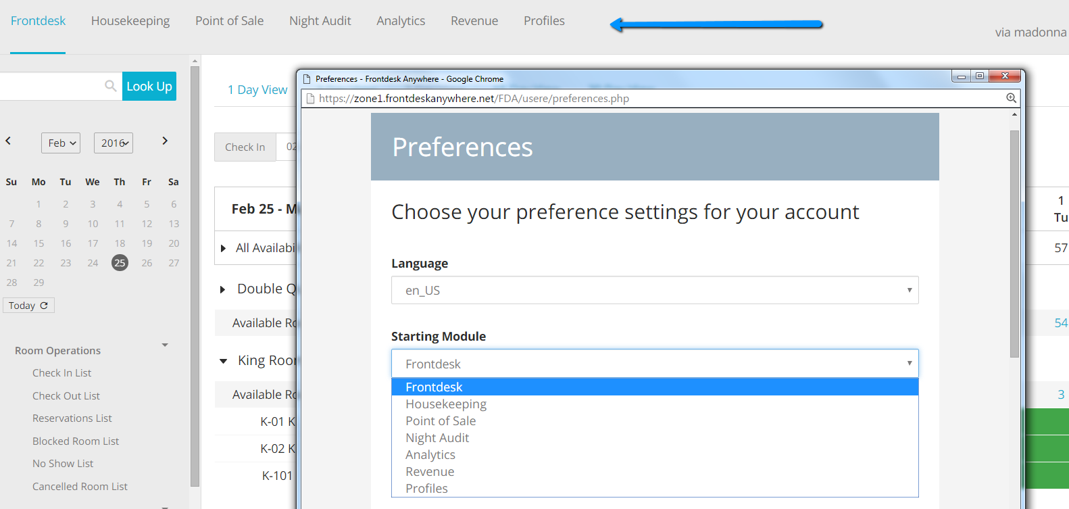Click the search magnifier icon
This screenshot has height=509, width=1069.
click(x=111, y=86)
